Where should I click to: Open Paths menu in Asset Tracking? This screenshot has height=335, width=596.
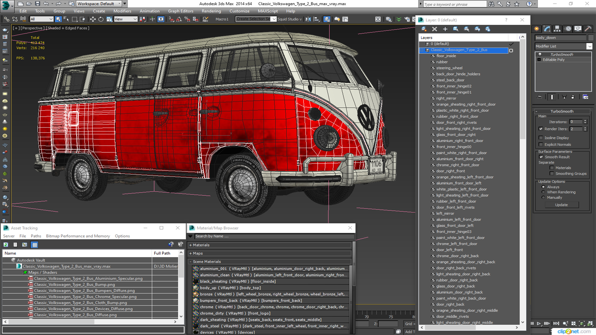[x=36, y=236]
